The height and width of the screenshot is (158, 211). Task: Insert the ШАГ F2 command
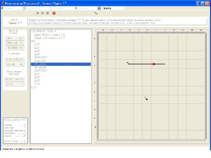coord(15,38)
